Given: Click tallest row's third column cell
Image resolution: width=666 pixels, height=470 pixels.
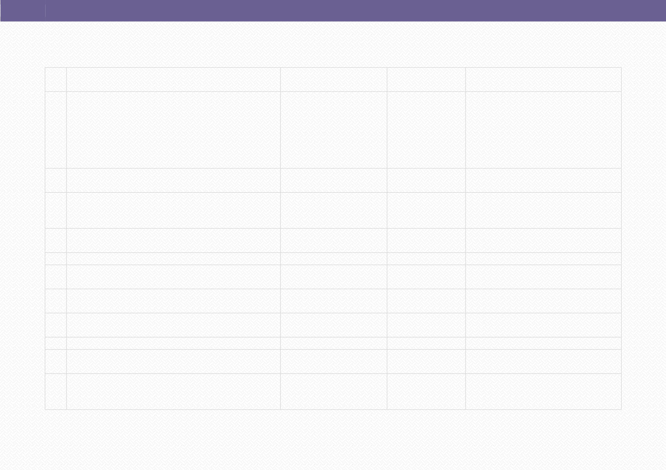Looking at the screenshot, I should [x=334, y=130].
